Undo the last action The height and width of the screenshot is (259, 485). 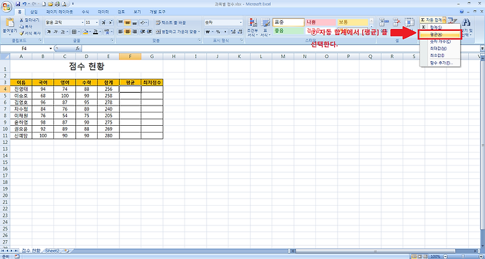[24, 4]
